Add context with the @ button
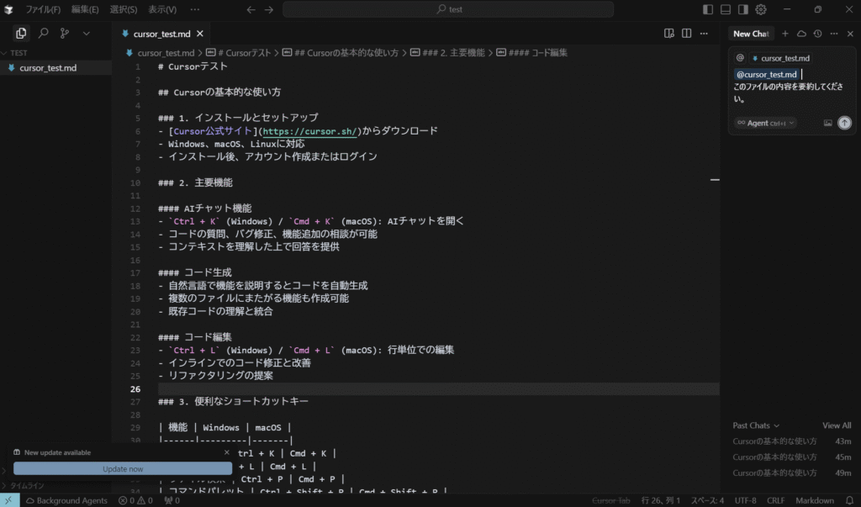 click(x=740, y=58)
